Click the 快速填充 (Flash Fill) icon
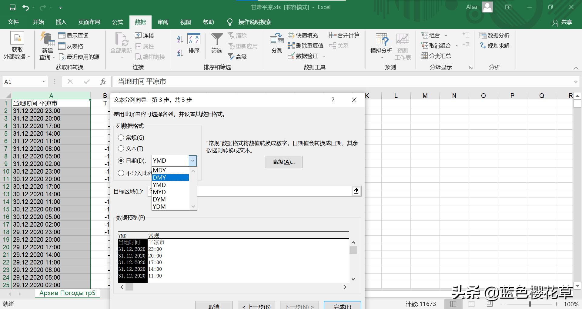582x309 pixels. pos(304,35)
